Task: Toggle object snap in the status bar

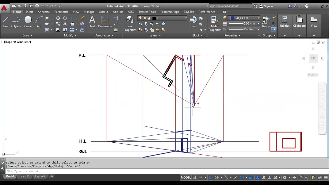Action: pos(242,178)
